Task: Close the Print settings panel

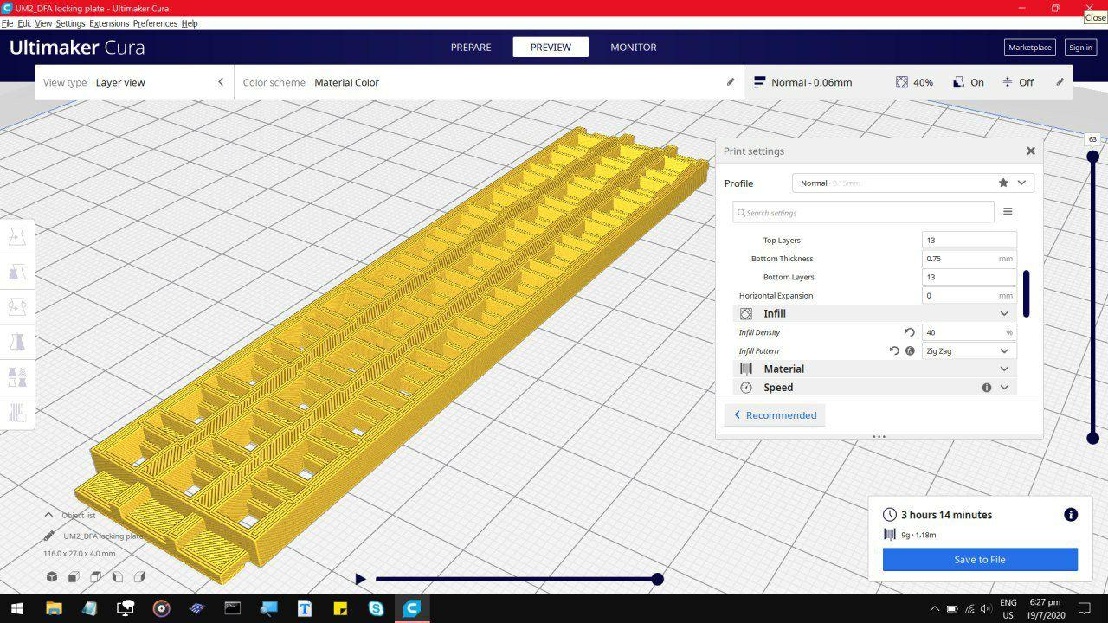Action: [1030, 151]
